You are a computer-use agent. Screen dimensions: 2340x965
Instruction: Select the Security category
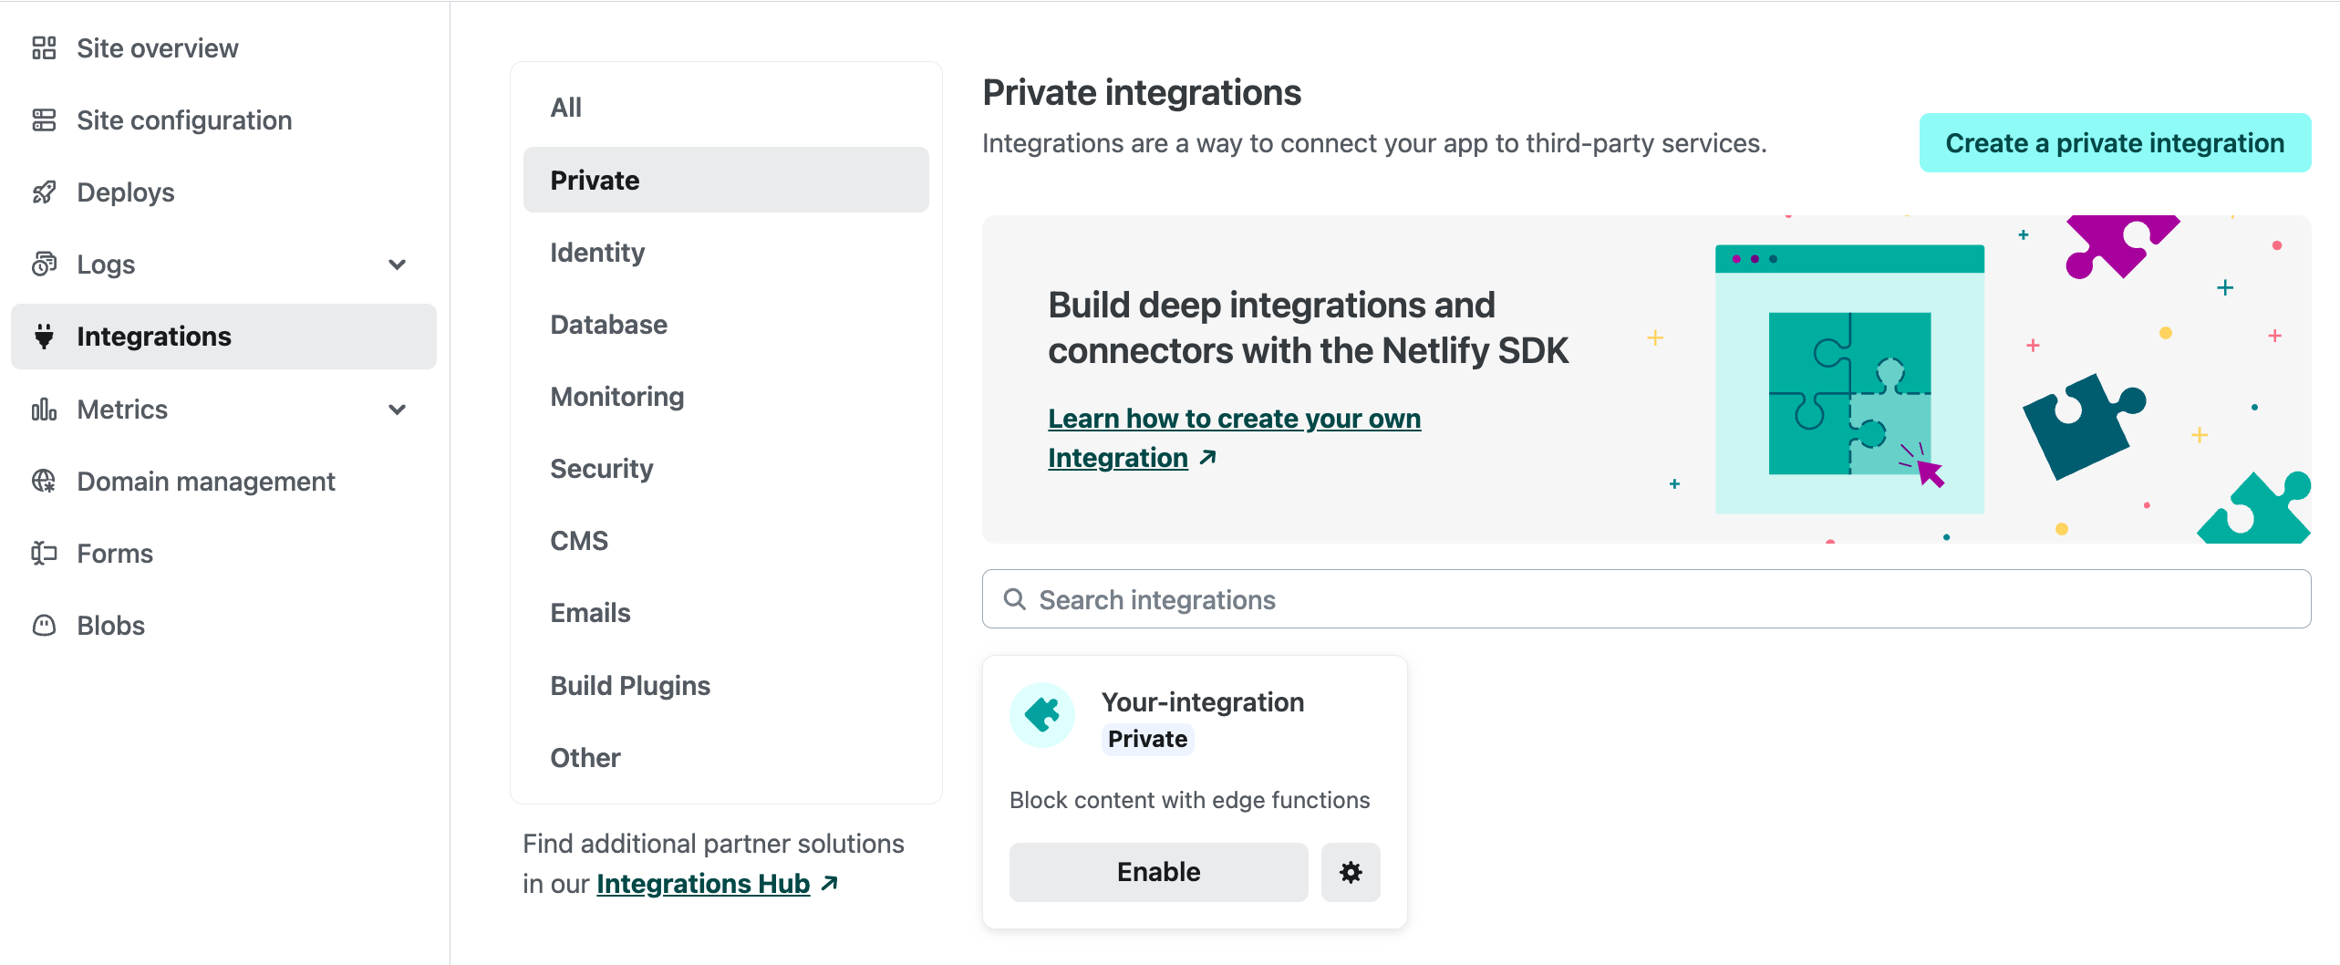click(726, 468)
